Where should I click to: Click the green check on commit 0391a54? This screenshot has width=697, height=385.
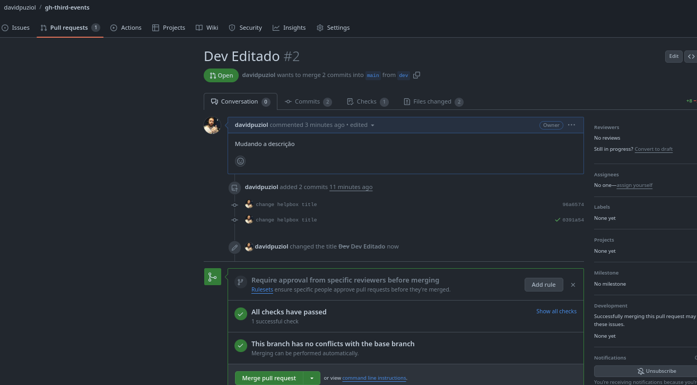[x=557, y=220]
